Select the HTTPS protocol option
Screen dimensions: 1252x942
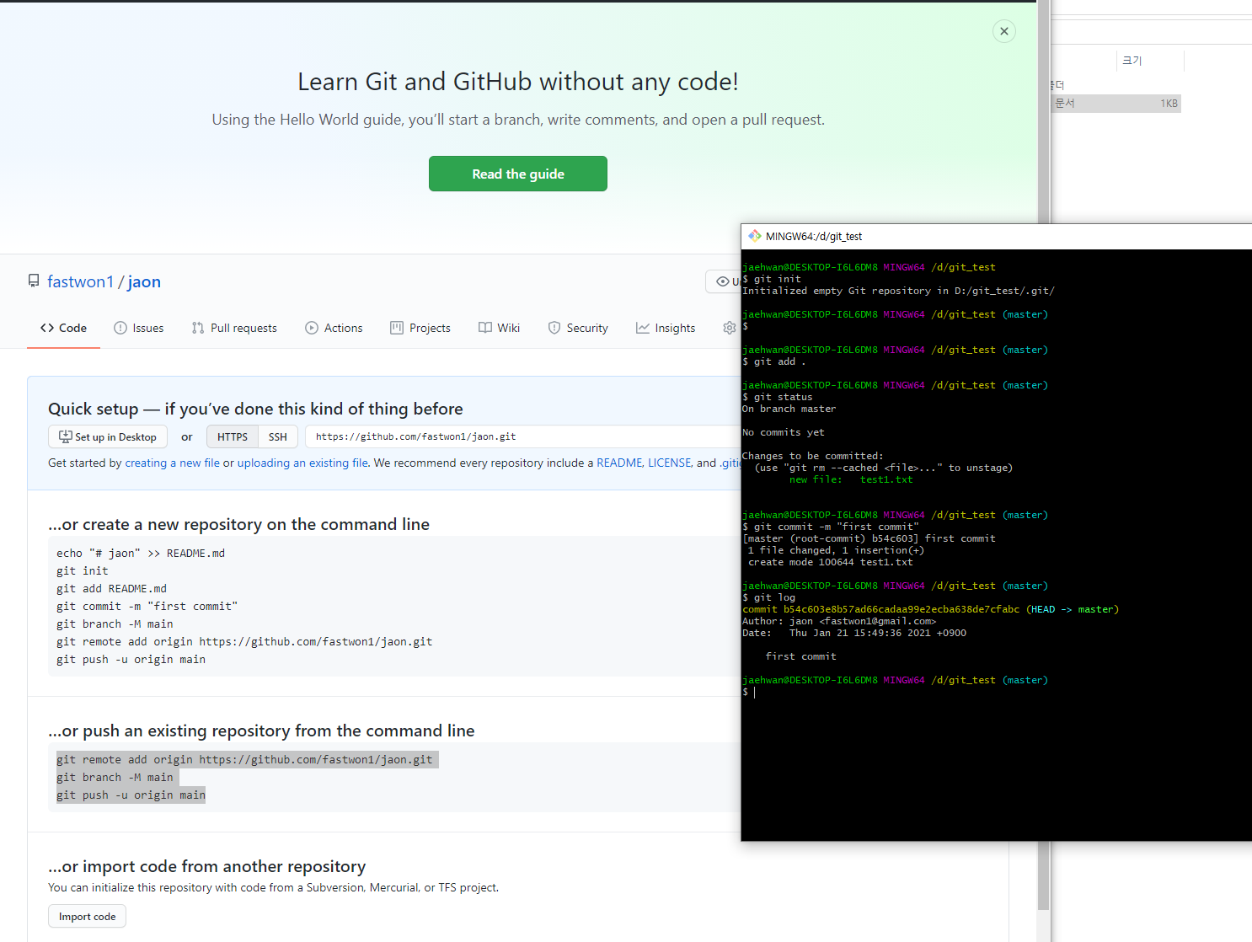(x=232, y=436)
